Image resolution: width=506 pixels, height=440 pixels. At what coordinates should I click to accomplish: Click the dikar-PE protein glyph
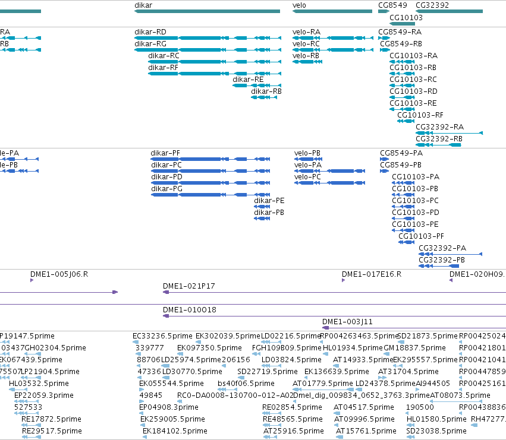point(262,207)
